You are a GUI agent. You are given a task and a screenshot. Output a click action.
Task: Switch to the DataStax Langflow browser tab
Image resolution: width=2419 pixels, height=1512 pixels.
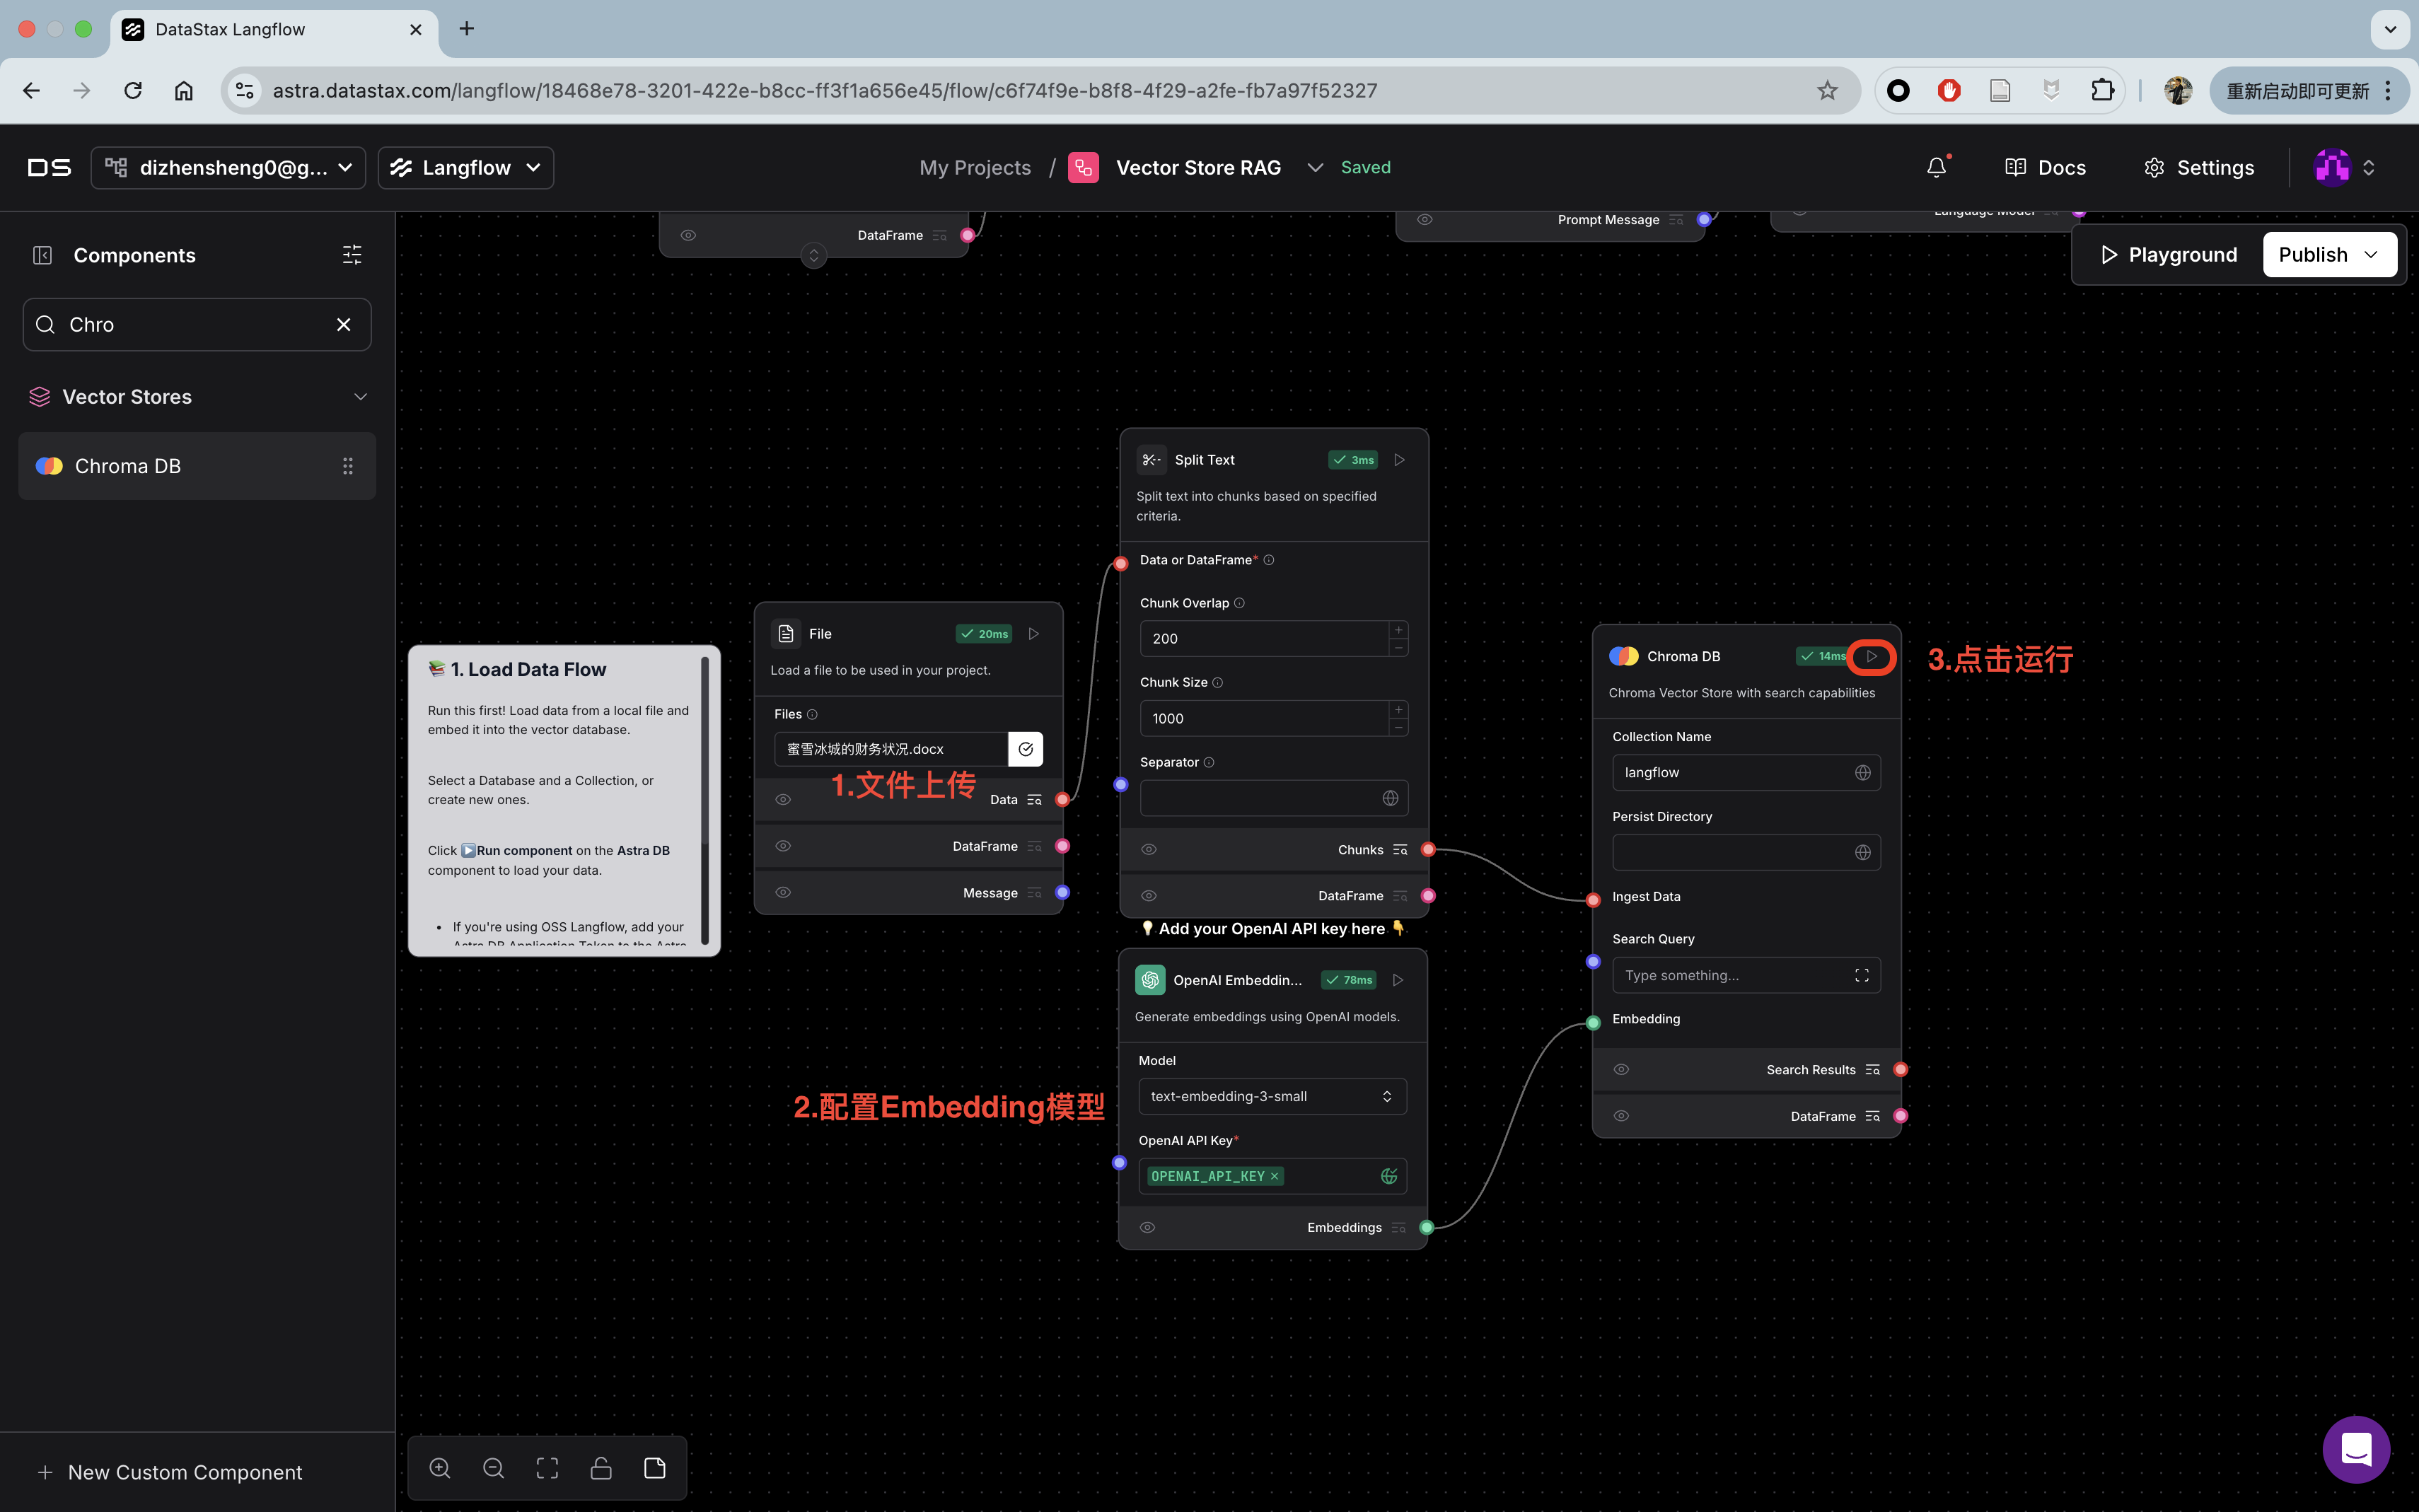[x=273, y=29]
